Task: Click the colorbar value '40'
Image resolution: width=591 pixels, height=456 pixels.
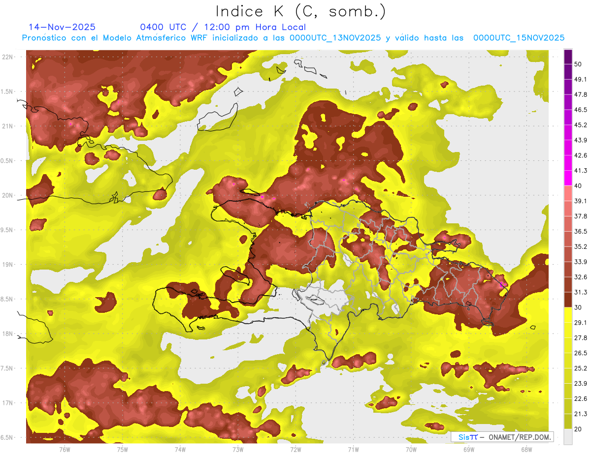Action: point(578,186)
